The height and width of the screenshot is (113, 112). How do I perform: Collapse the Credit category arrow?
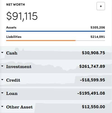(2, 80)
